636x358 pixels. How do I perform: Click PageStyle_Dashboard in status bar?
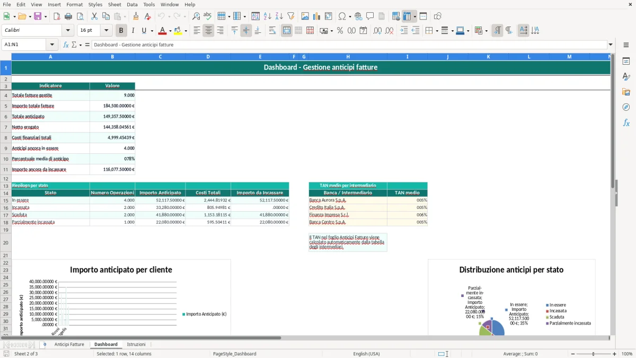pyautogui.click(x=234, y=354)
